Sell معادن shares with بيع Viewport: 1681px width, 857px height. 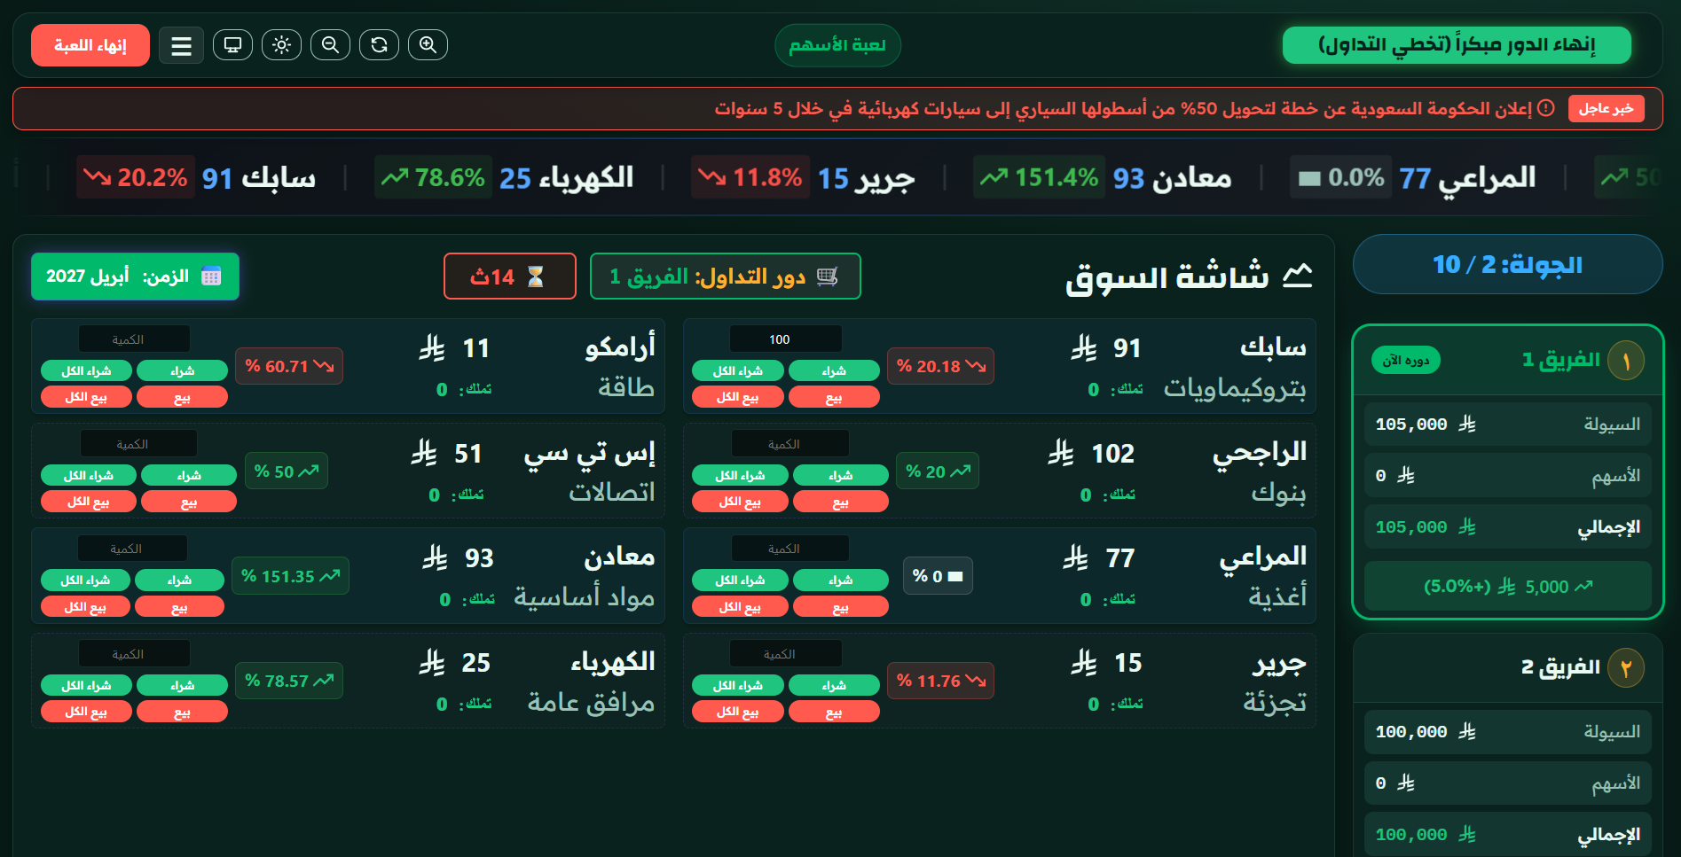pos(179,606)
